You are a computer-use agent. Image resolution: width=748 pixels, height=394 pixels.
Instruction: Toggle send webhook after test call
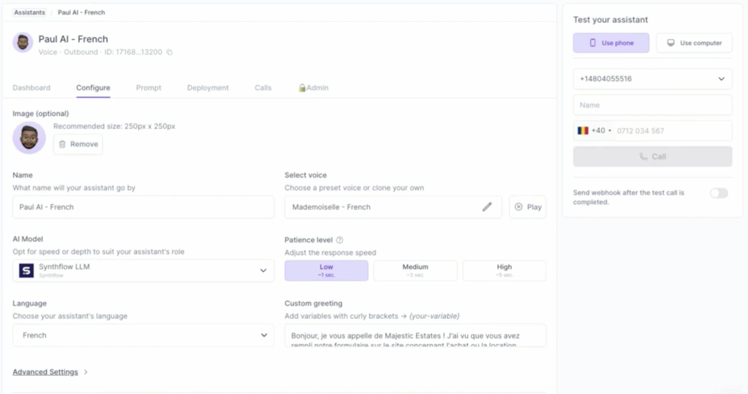tap(719, 193)
